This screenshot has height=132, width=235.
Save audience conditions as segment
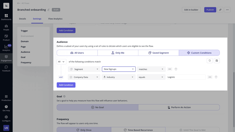(x=217, y=61)
